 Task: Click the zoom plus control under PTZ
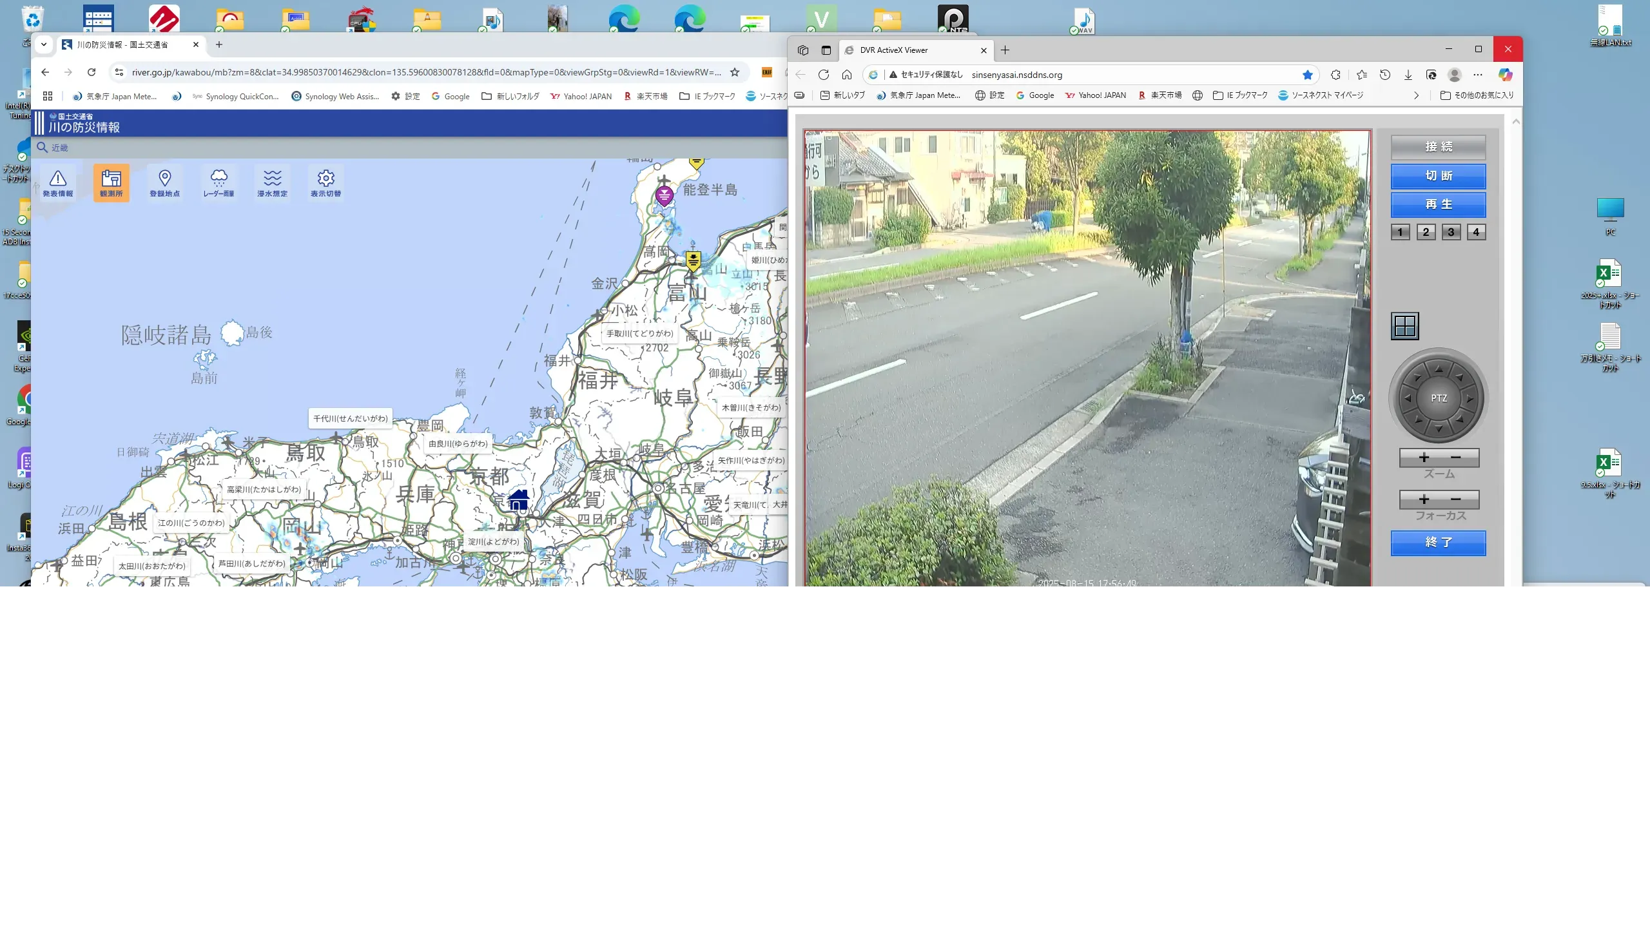point(1424,458)
